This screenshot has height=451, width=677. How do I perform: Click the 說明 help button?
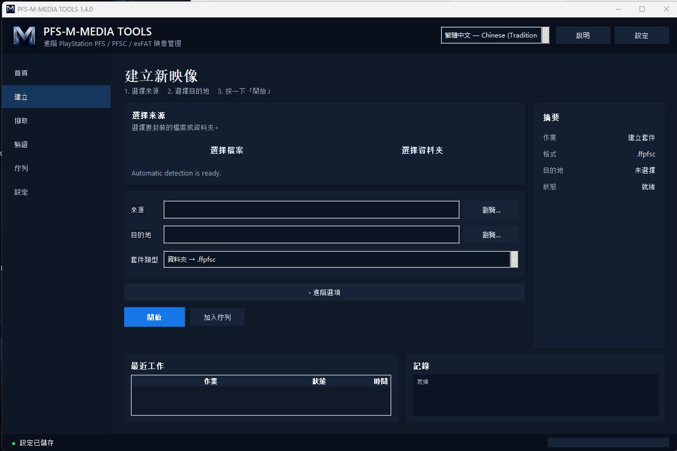[x=583, y=35]
